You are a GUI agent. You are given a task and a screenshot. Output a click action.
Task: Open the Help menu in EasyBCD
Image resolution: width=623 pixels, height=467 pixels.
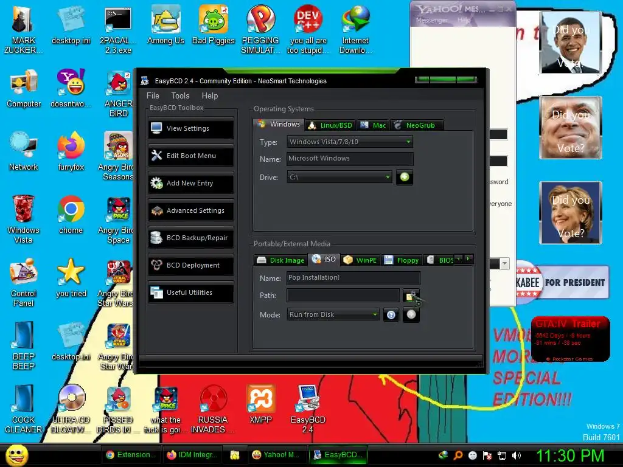[210, 95]
